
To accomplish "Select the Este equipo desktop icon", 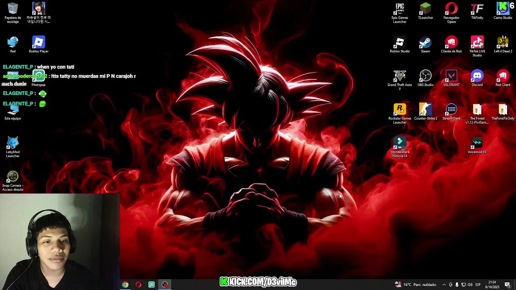I will [x=13, y=112].
